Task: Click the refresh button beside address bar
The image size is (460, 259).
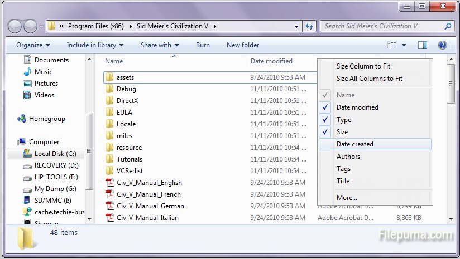Action: tap(309, 26)
